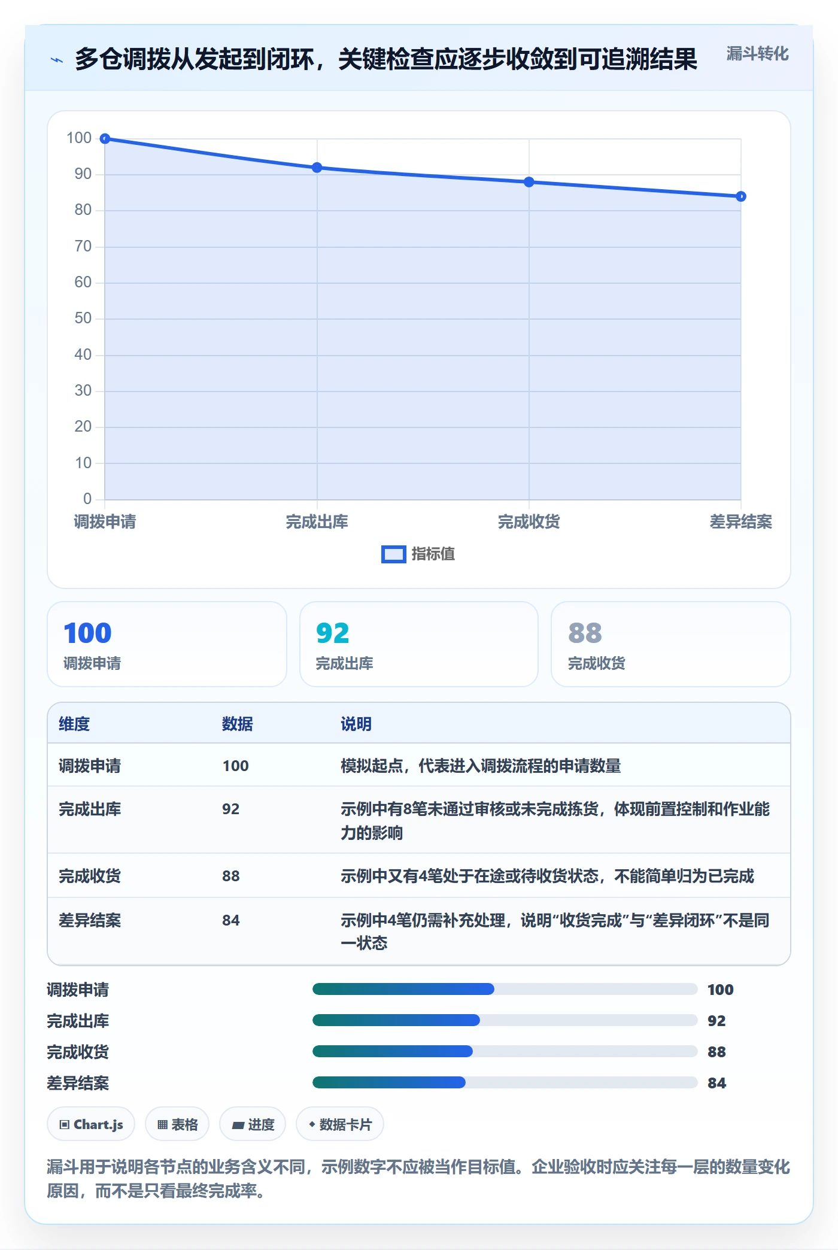Select the 完成出库 data point on the line chart
838x1250 pixels.
coord(317,168)
